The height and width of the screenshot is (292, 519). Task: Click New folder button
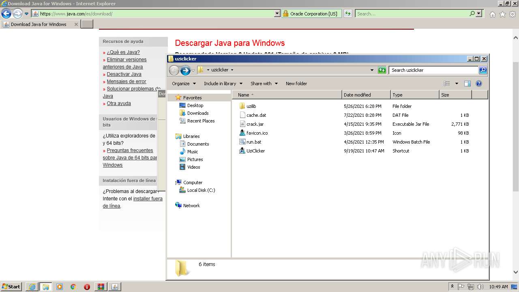click(x=296, y=84)
